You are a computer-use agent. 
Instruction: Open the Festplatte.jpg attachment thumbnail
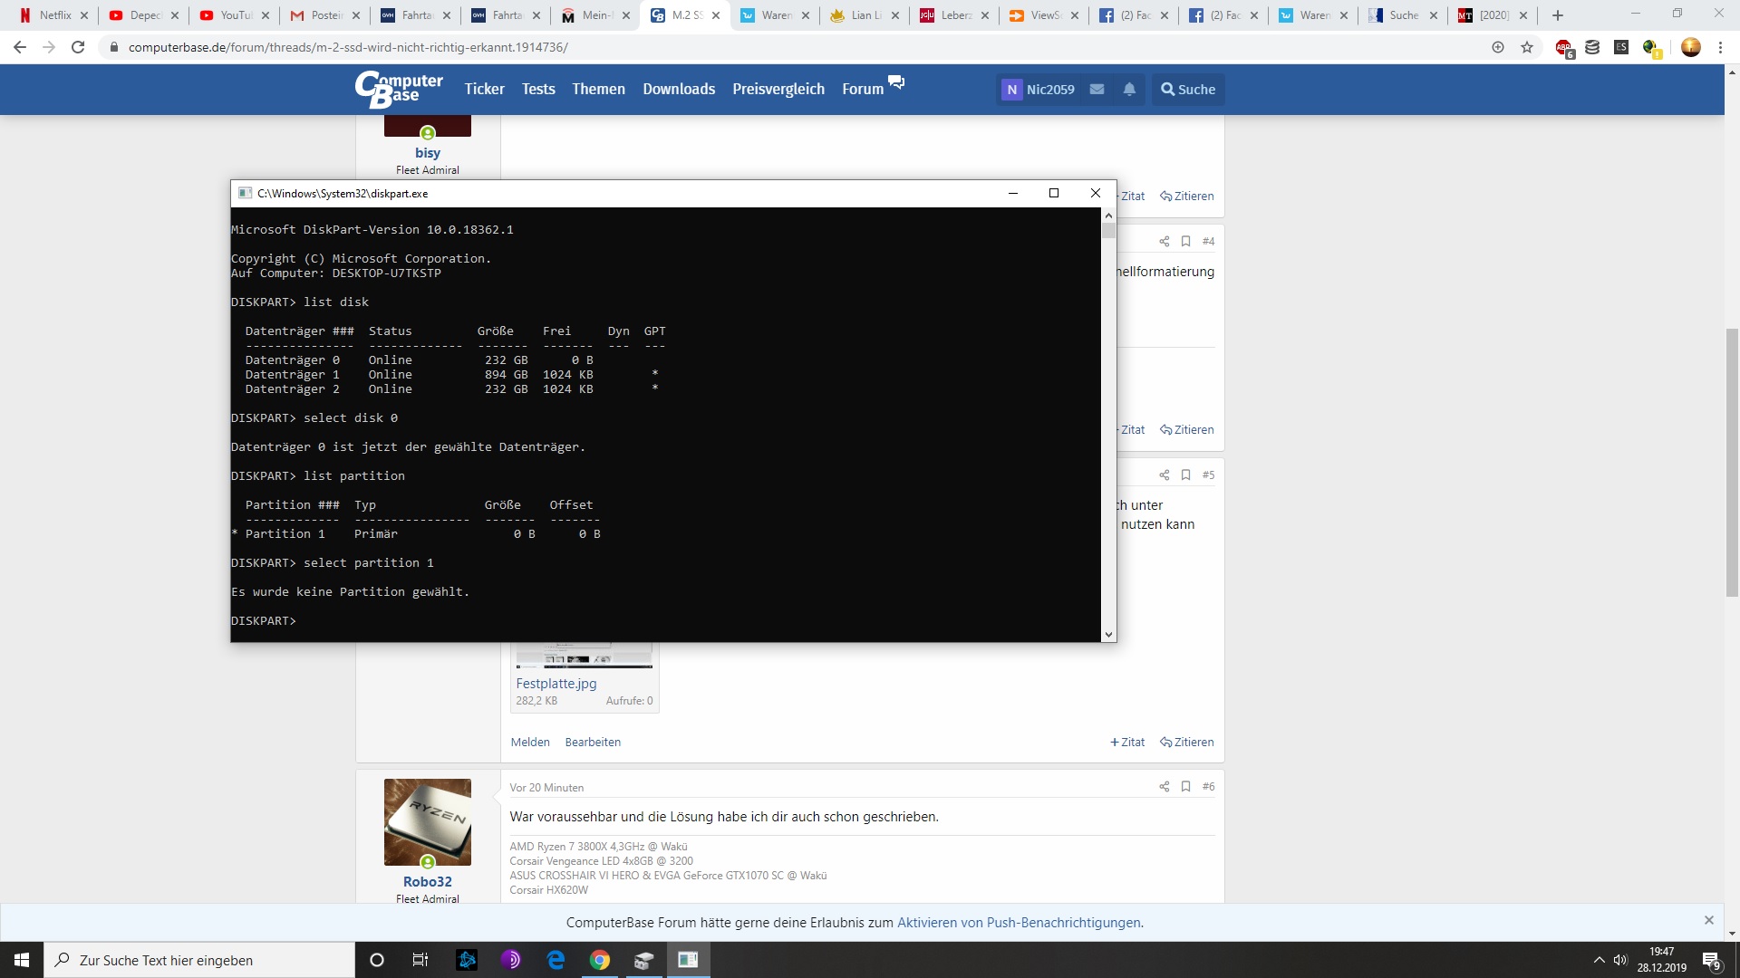[584, 656]
